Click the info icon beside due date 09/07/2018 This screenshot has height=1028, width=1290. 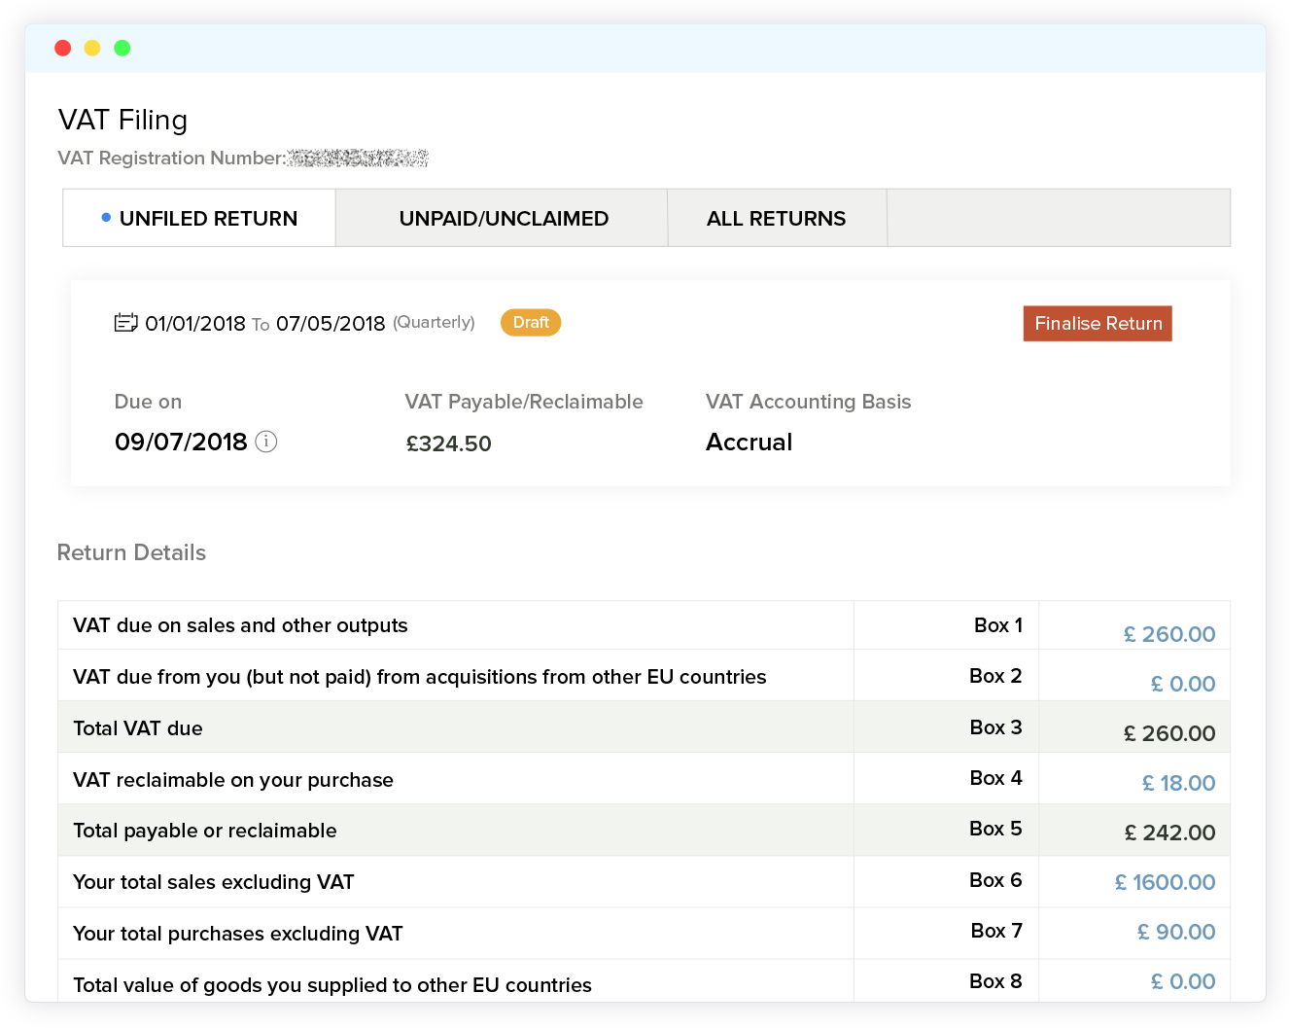(x=266, y=442)
